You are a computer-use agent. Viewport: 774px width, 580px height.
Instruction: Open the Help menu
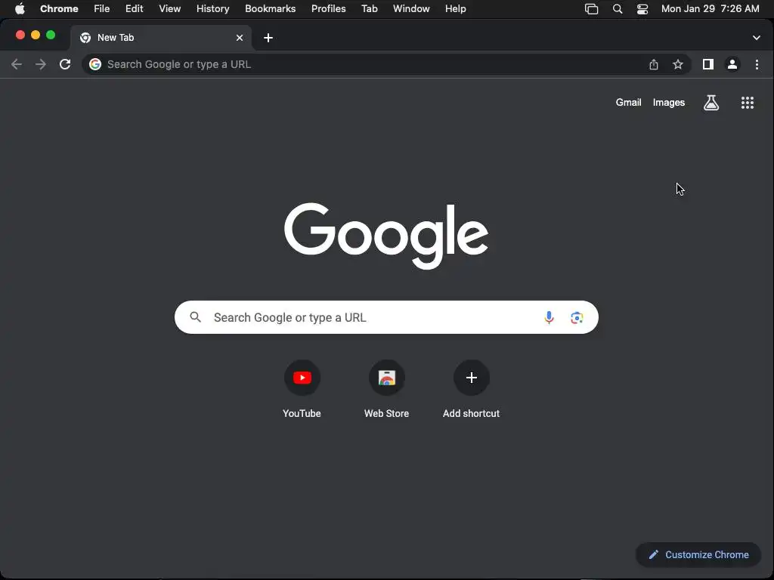(x=455, y=9)
